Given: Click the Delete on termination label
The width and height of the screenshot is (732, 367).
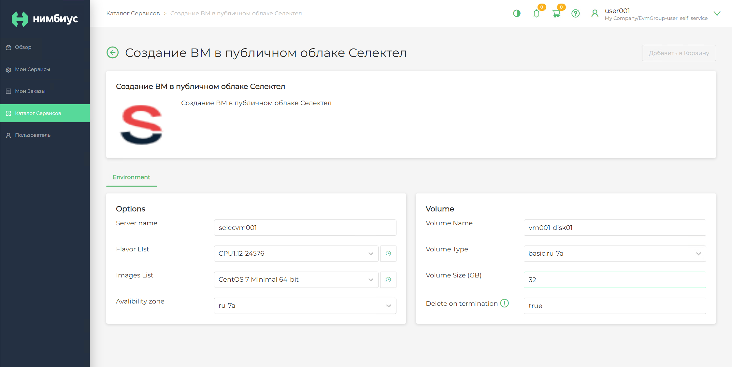Looking at the screenshot, I should 462,303.
